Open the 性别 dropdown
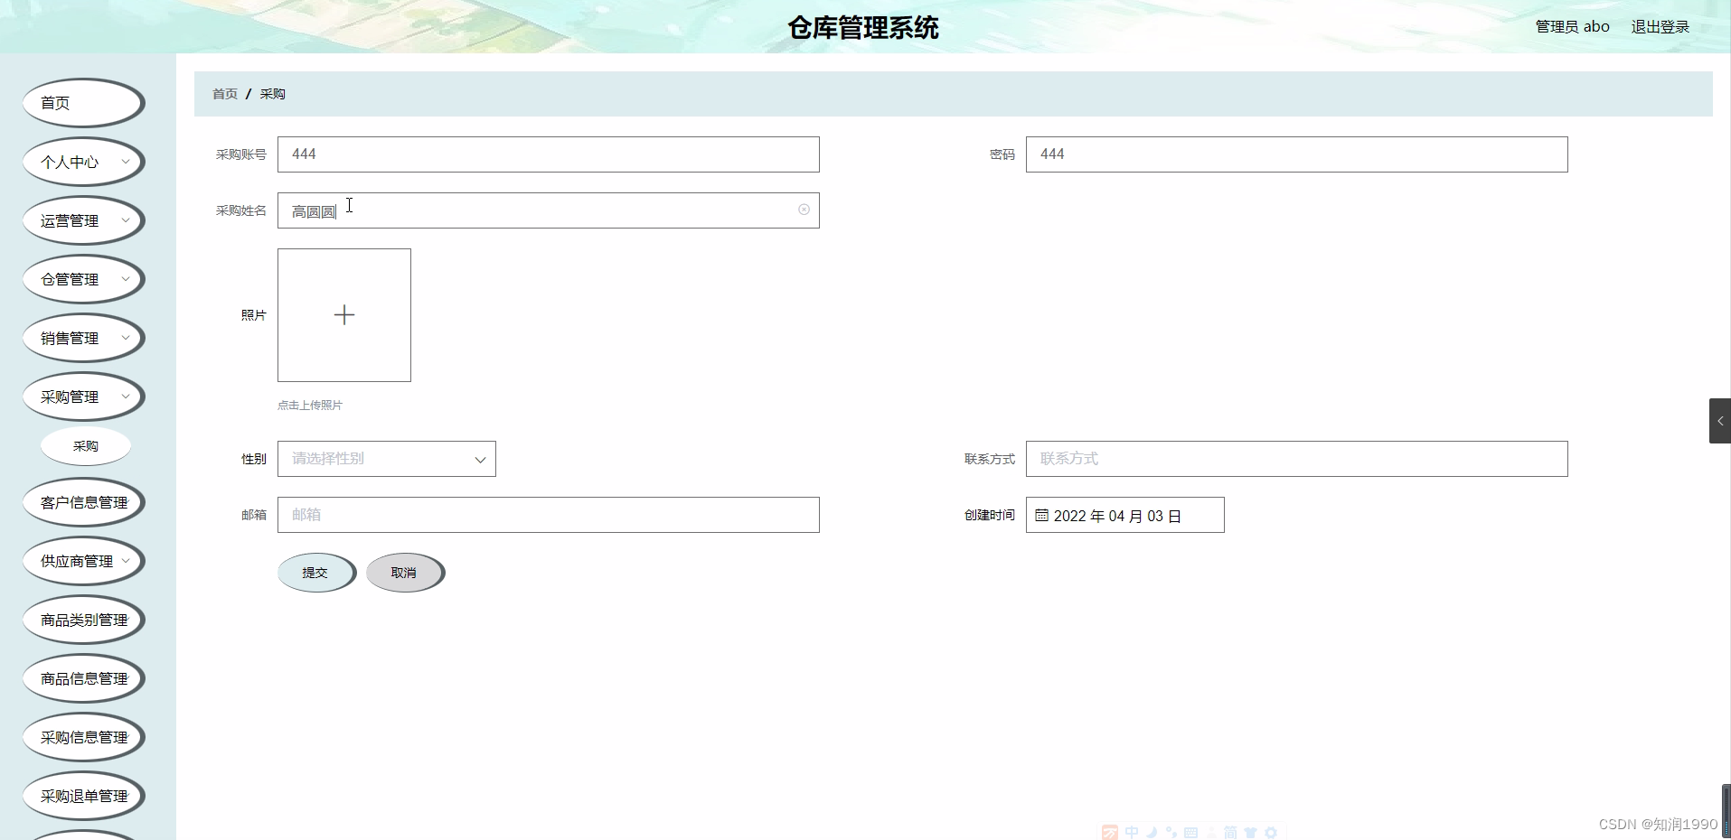This screenshot has width=1731, height=840. click(387, 459)
